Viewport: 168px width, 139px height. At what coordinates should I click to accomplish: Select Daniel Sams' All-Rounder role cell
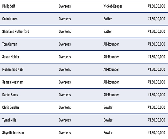111,95
